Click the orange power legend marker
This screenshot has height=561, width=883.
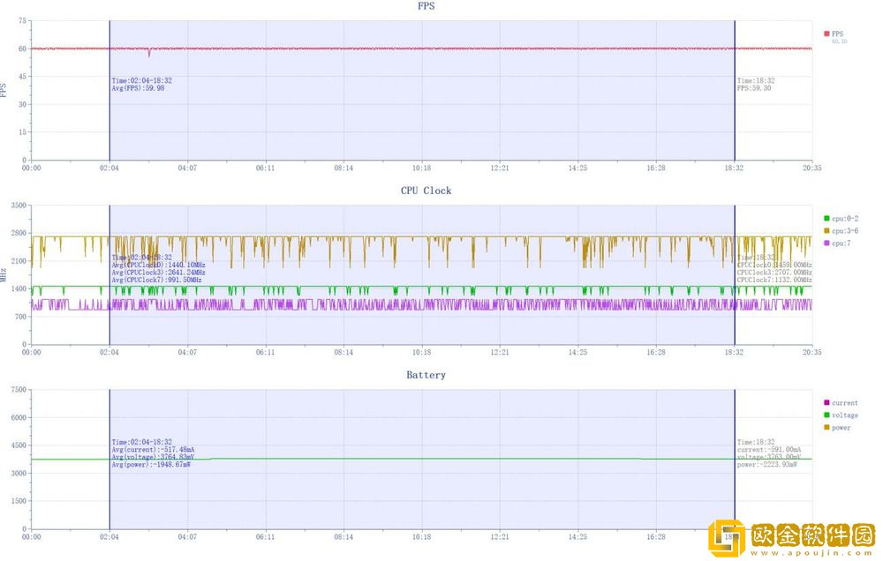[x=826, y=428]
